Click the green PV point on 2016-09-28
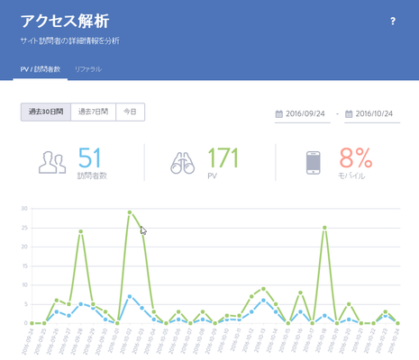419x360 pixels. coord(81,231)
